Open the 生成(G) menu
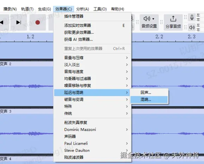204x164 pixels. 44,9
